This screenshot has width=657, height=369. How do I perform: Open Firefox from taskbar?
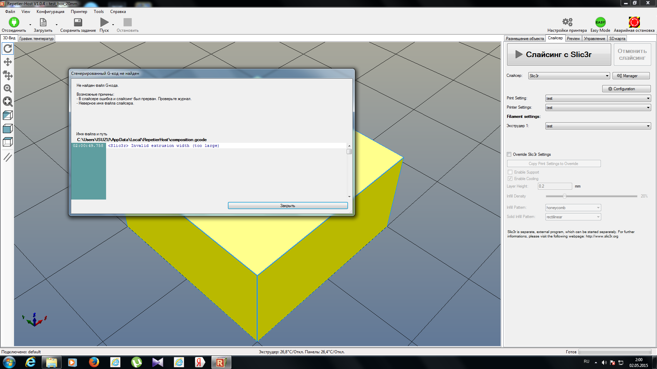tap(94, 362)
